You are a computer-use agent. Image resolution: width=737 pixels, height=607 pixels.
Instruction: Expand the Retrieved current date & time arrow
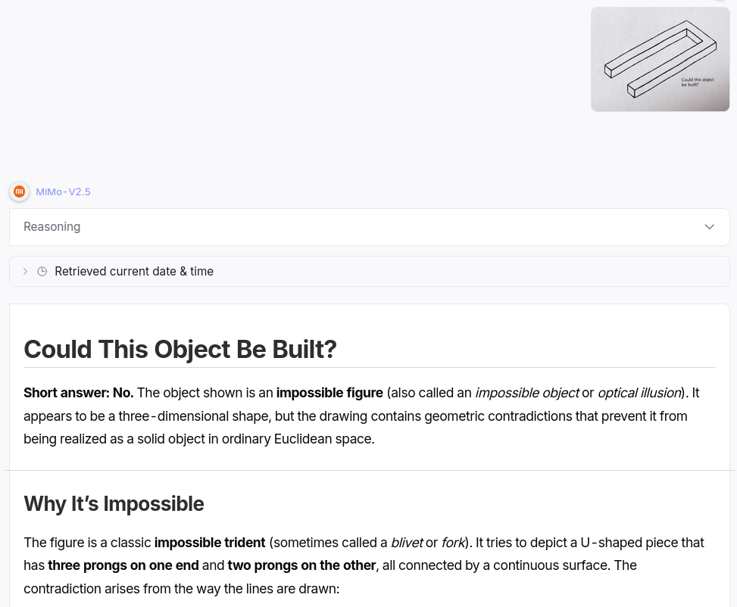(x=26, y=272)
